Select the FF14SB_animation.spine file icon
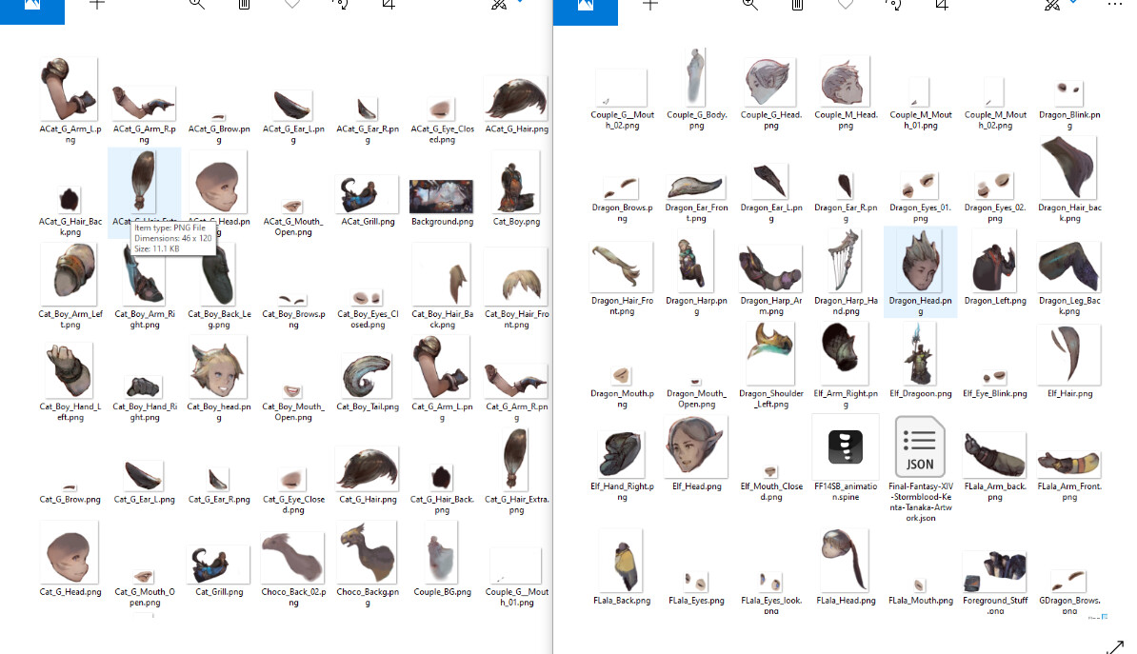Viewport: 1137px width, 654px height. [846, 446]
